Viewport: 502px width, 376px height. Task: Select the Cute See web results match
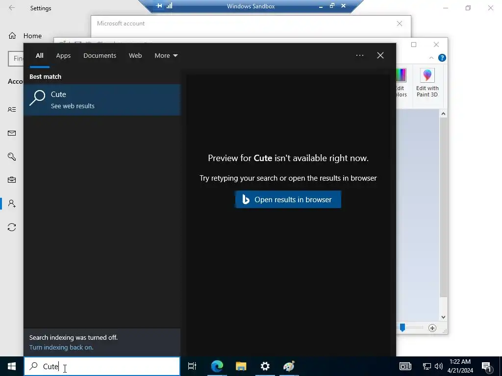[x=102, y=100]
